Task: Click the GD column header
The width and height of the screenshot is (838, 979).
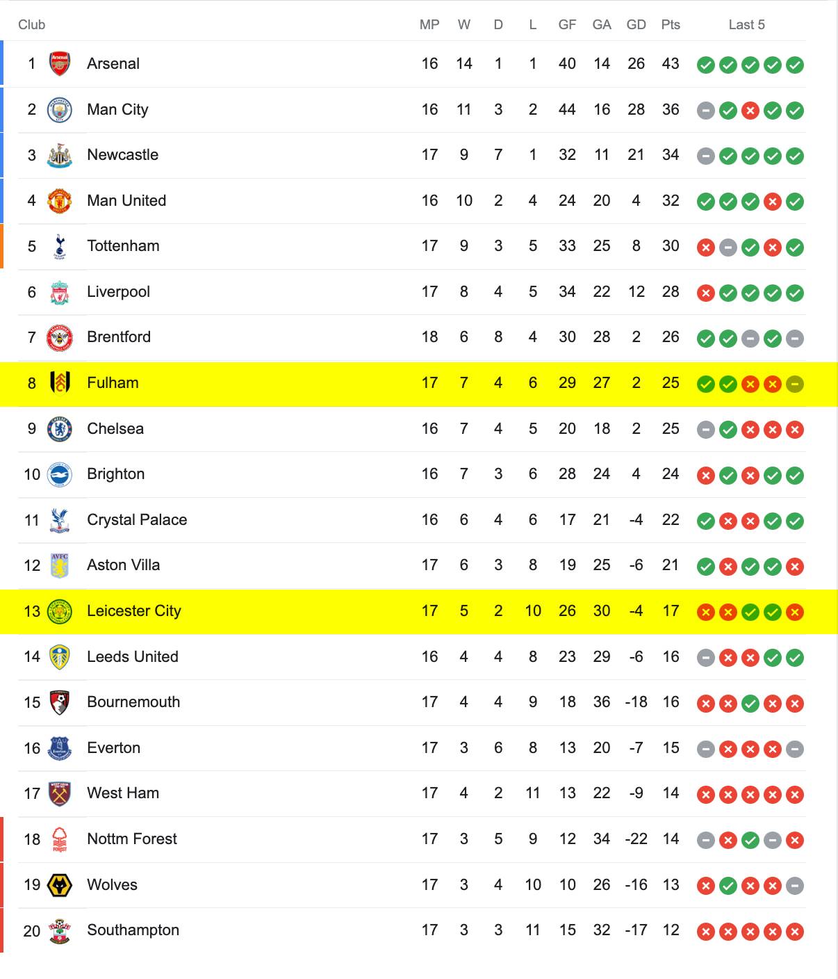Action: 636,25
